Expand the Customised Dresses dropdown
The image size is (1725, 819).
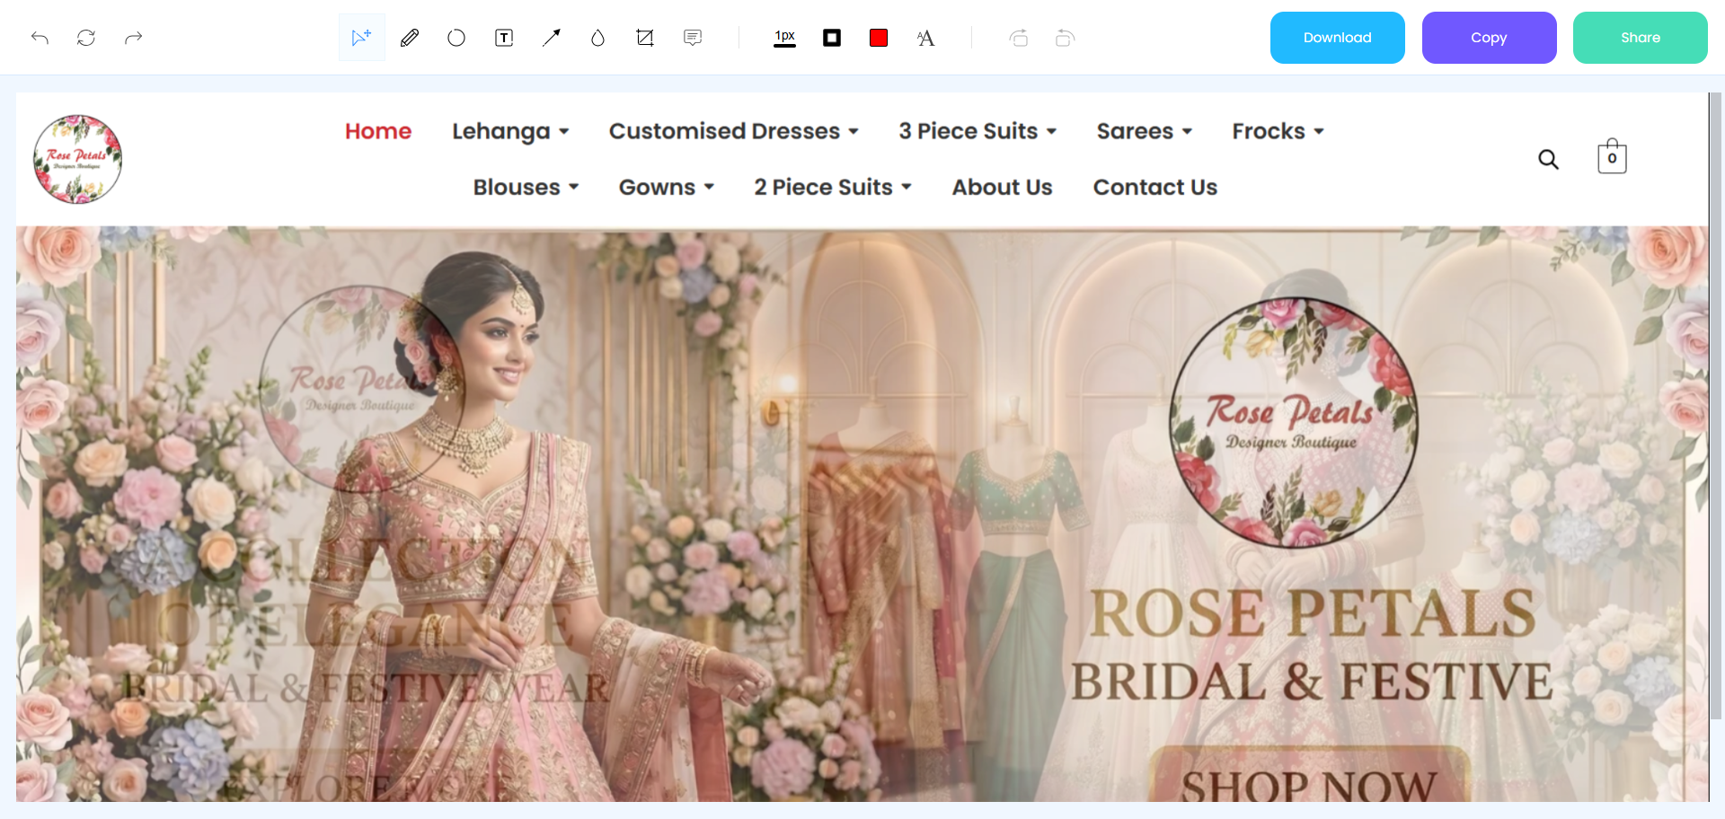pos(733,131)
